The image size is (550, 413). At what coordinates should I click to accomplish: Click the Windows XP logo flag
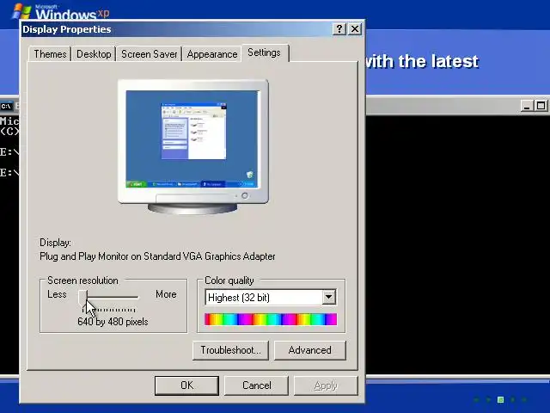tap(21, 10)
